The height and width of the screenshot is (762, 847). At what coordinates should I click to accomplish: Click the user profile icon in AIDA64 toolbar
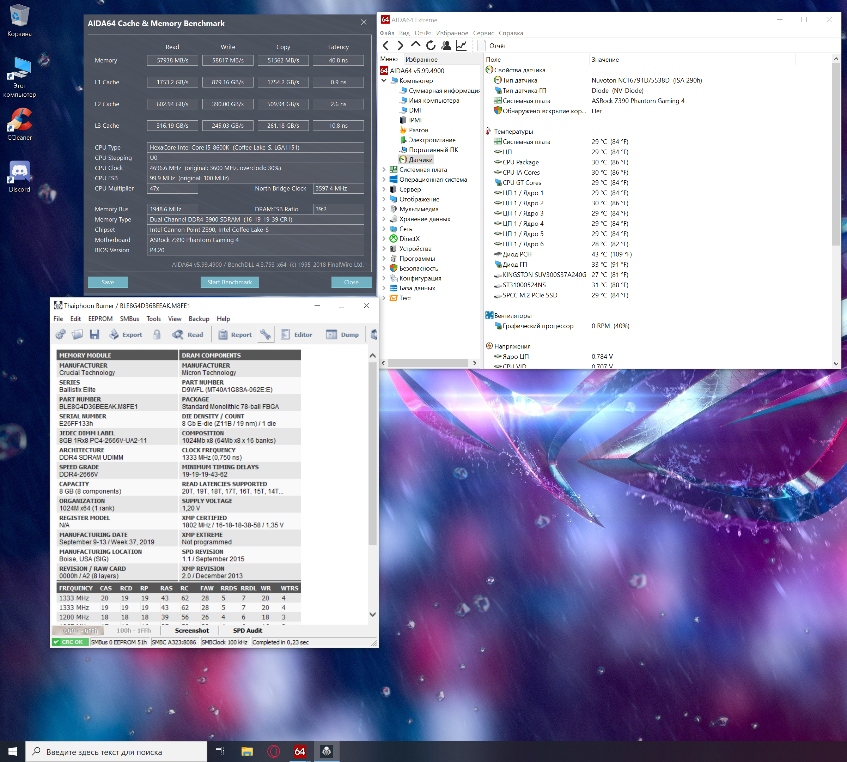[446, 46]
